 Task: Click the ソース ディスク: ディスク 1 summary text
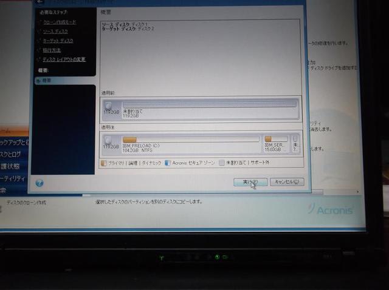pos(125,24)
